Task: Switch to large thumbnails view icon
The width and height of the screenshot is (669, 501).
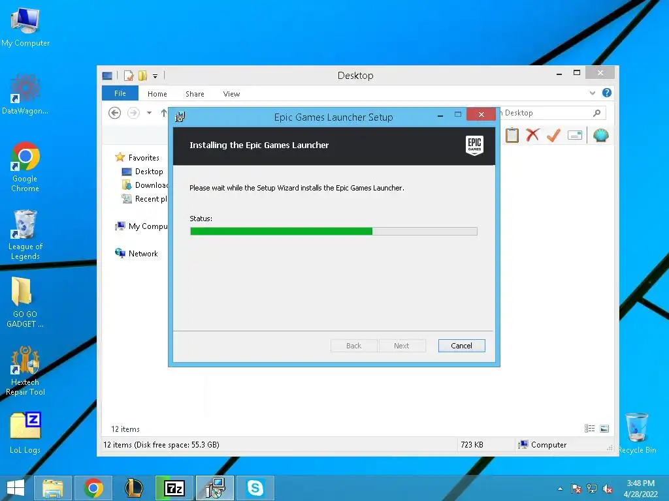Action: tap(604, 429)
